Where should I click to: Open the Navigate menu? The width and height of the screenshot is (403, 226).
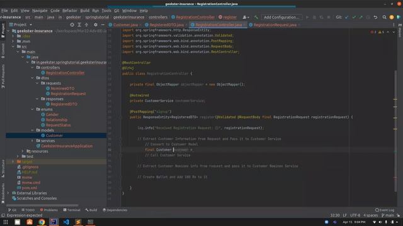40,11
